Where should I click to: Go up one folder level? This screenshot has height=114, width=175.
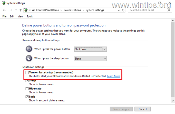pyautogui.click(x=21, y=10)
